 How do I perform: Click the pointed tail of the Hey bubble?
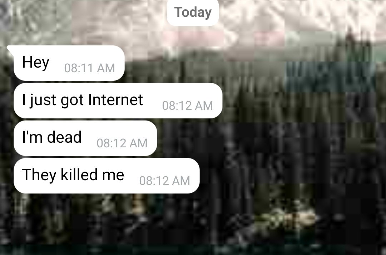[10, 49]
